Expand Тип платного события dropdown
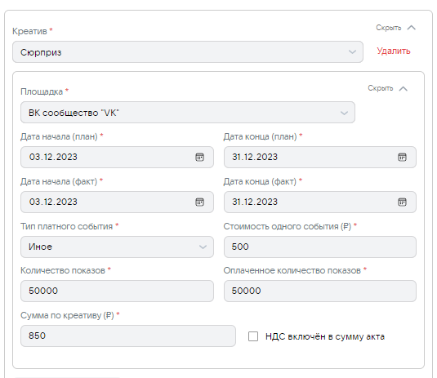This screenshot has height=378, width=437. 117,247
